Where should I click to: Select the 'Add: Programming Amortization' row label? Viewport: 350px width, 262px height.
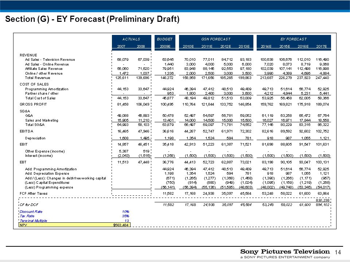pyautogui.click(x=51, y=169)
